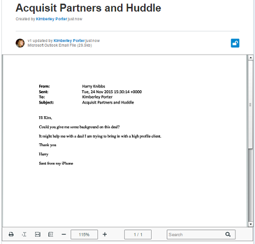The width and height of the screenshot is (255, 244).
Task: Click the fit-to-width icon
Action: click(37, 234)
